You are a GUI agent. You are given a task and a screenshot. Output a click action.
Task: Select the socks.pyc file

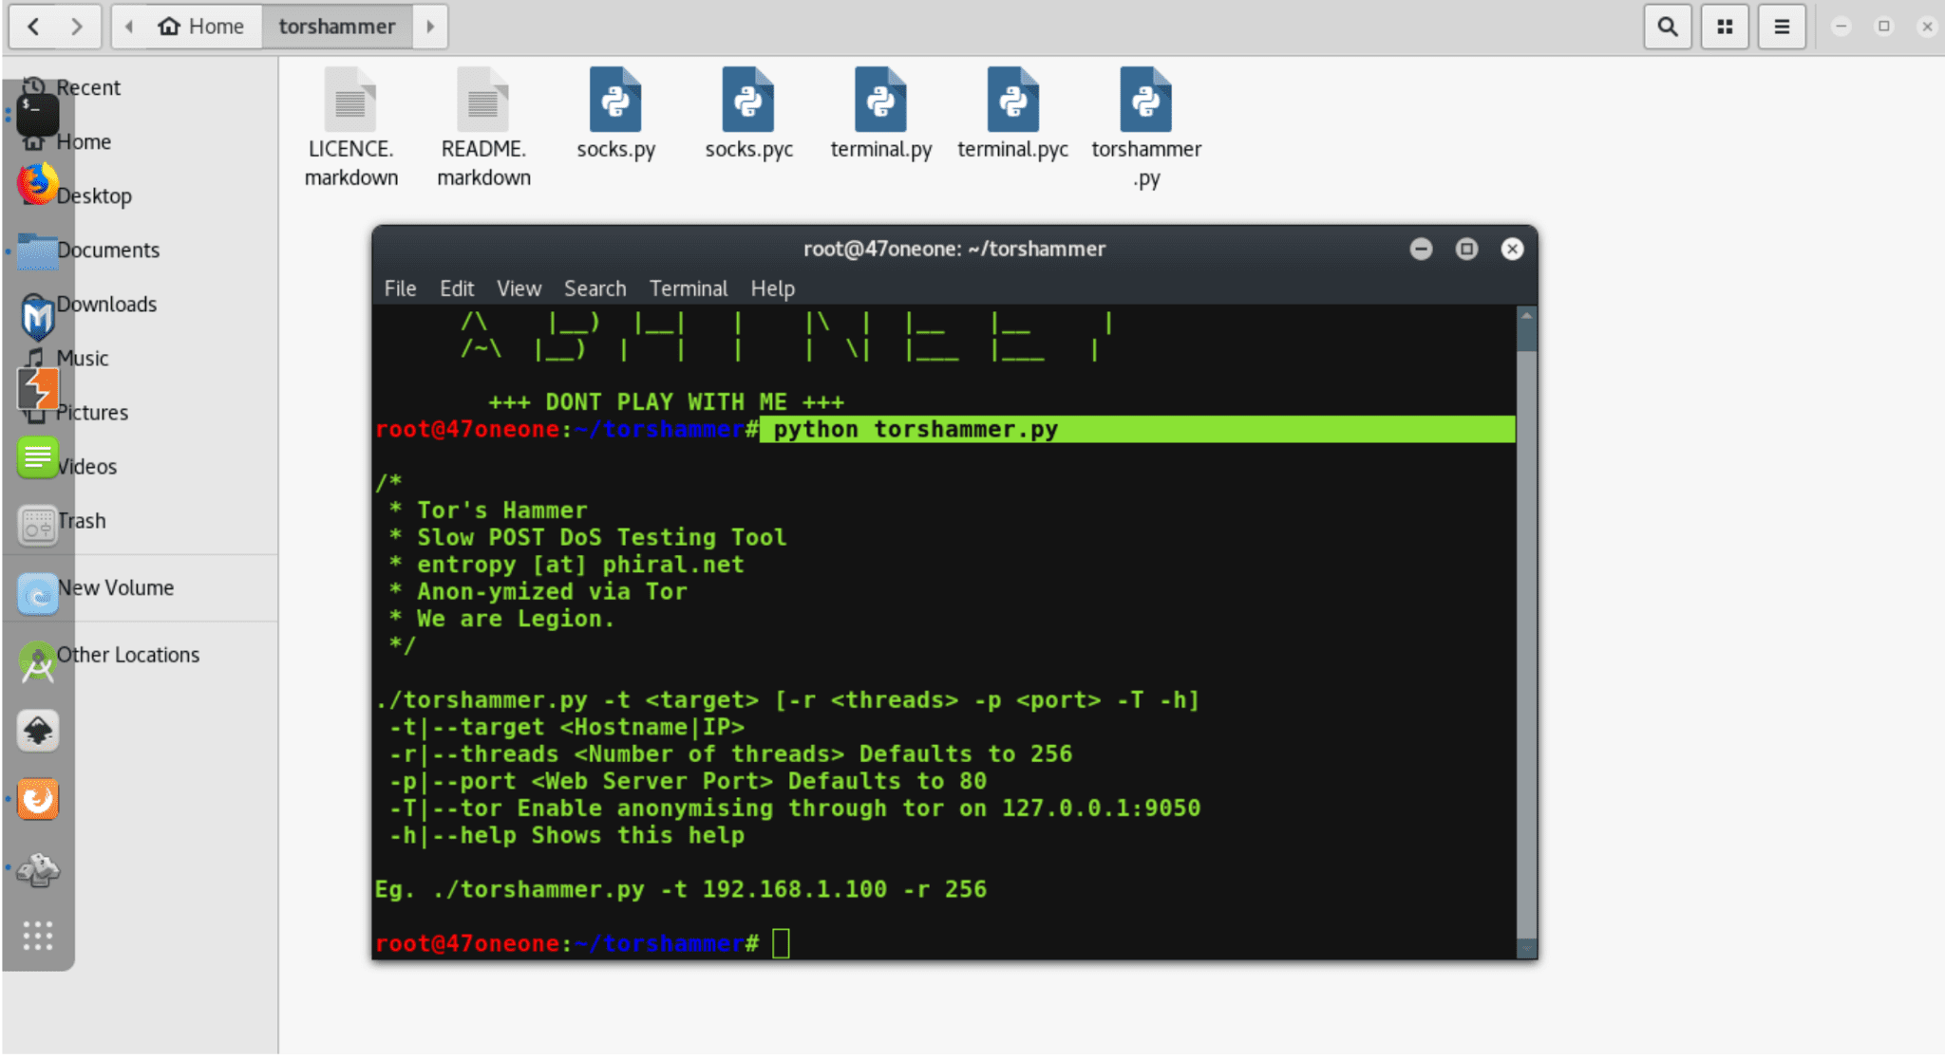(x=748, y=114)
